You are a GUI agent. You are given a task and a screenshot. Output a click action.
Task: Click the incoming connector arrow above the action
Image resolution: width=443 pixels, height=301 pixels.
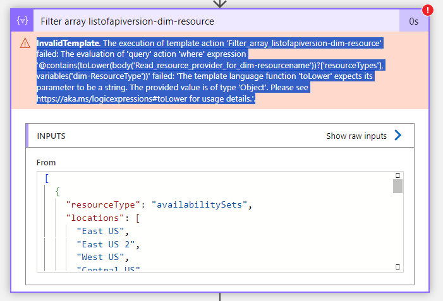220,4
